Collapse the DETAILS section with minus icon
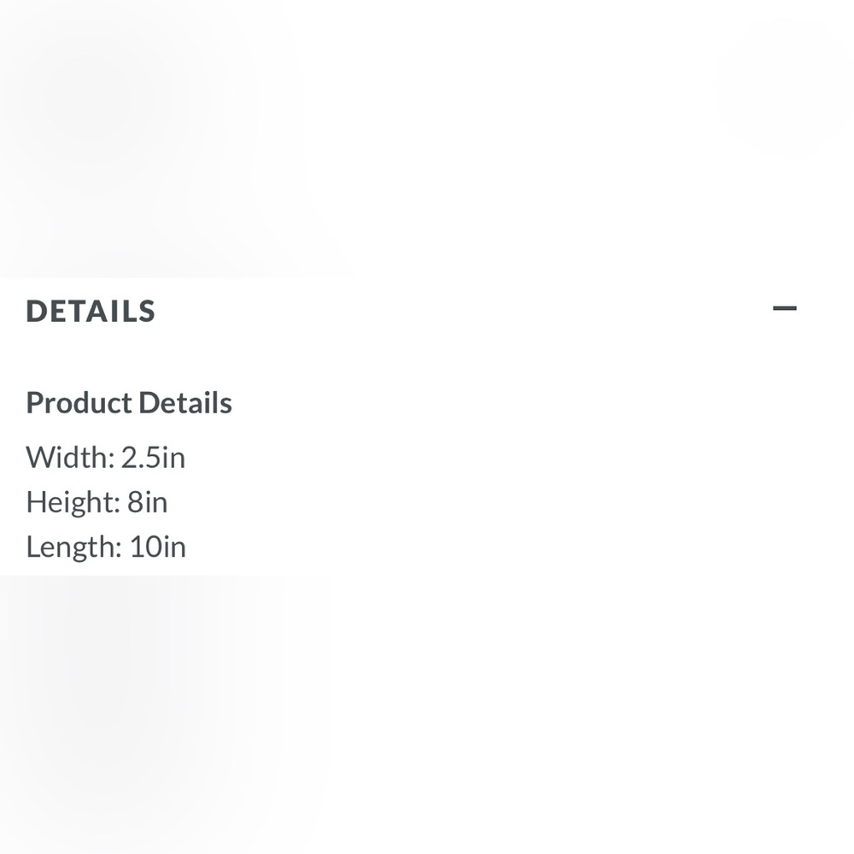The image size is (854, 854). (784, 308)
